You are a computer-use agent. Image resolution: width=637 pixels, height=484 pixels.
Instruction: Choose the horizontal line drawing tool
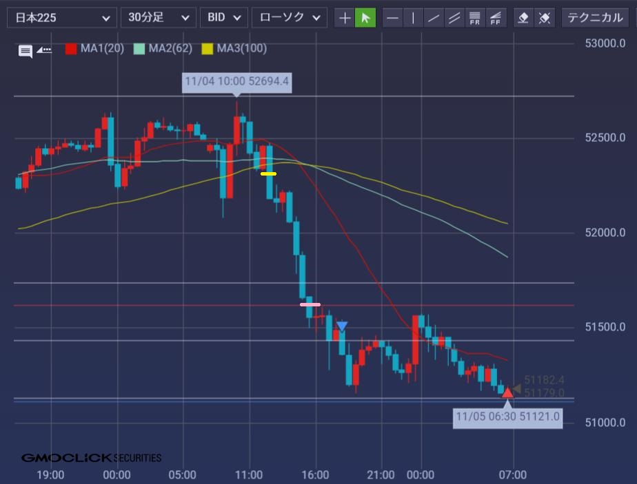(x=392, y=17)
